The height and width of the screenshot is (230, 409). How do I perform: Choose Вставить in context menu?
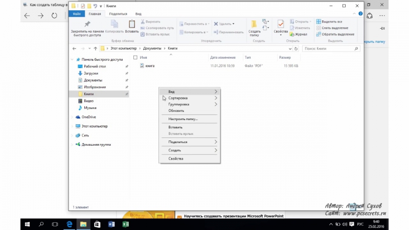click(189, 127)
